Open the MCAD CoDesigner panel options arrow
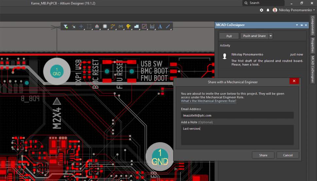Image resolution: width=317 pixels, height=181 pixels. pos(297,25)
